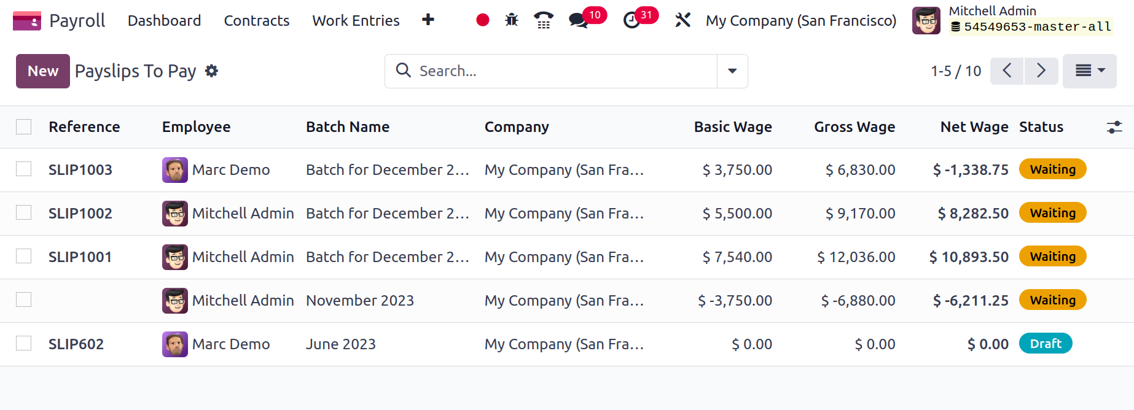1134x410 pixels.
Task: Open the Contracts menu
Action: coord(257,21)
